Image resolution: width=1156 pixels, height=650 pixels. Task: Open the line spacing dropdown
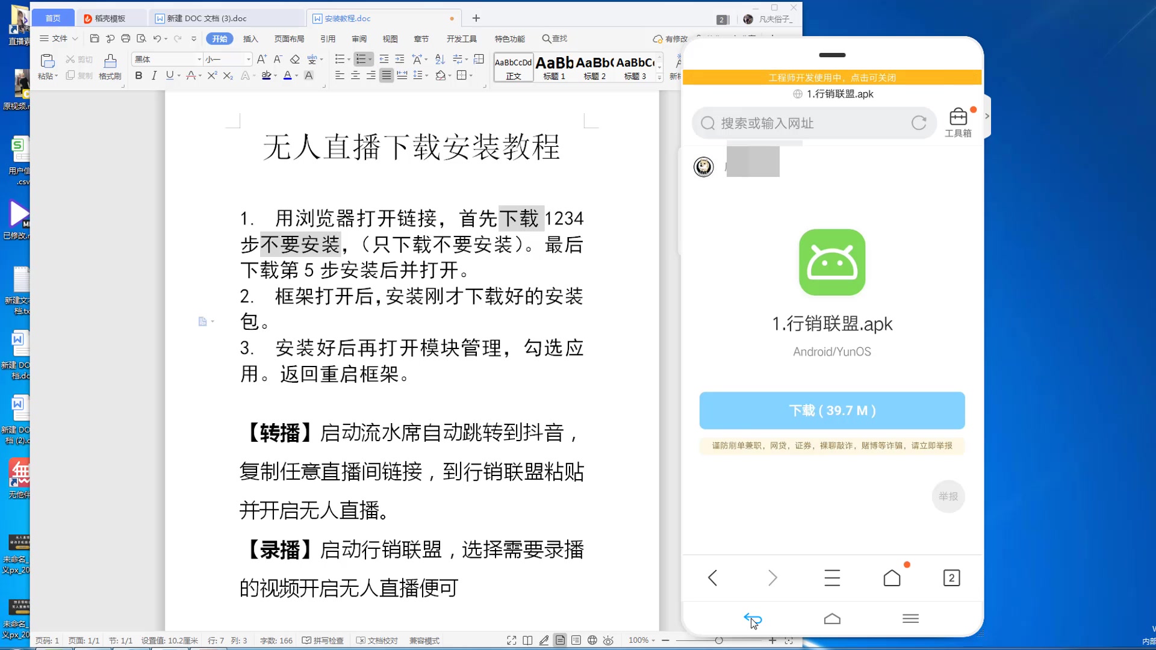click(426, 76)
